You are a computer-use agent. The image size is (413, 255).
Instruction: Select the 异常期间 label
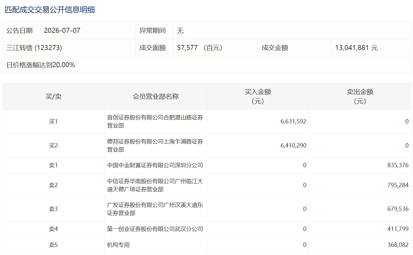click(x=152, y=31)
